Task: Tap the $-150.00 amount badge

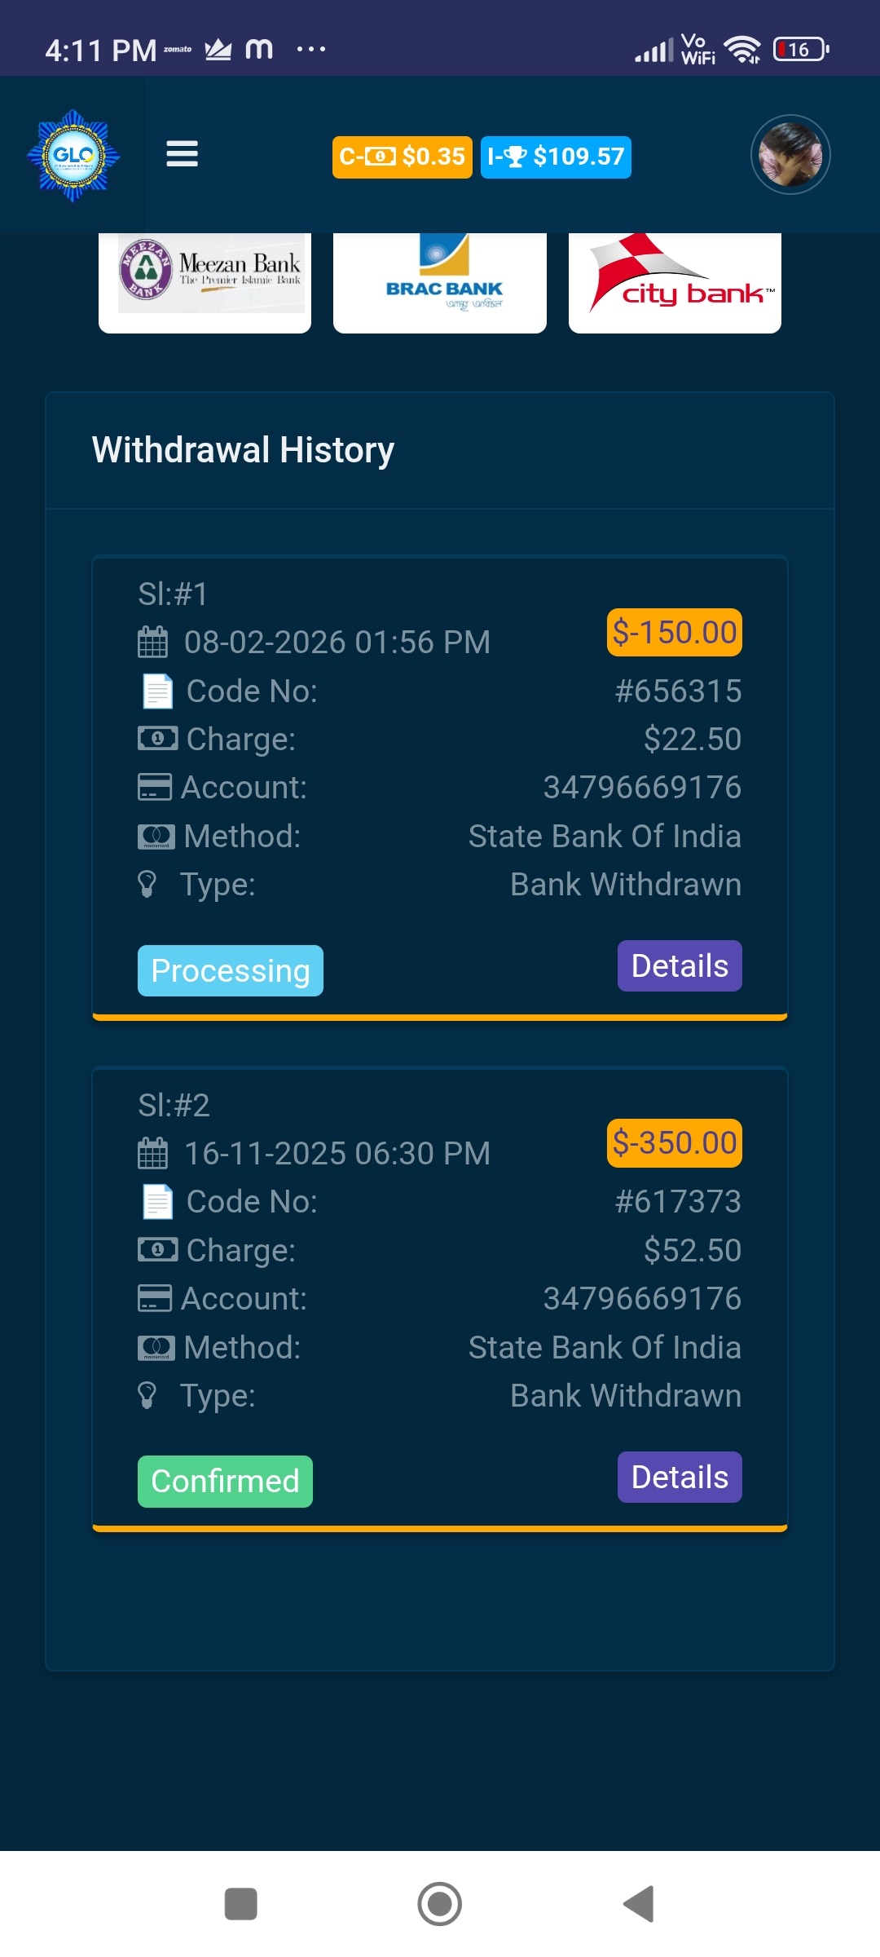Action: (x=674, y=633)
